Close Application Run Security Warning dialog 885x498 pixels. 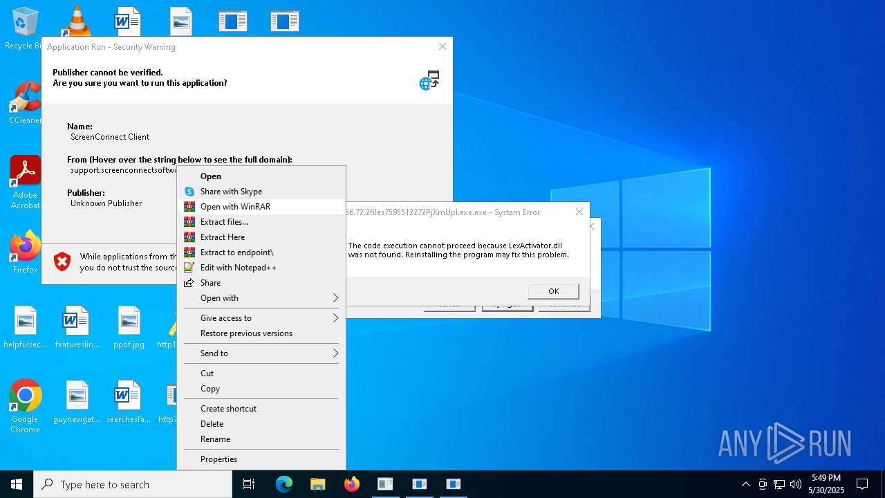(x=442, y=46)
